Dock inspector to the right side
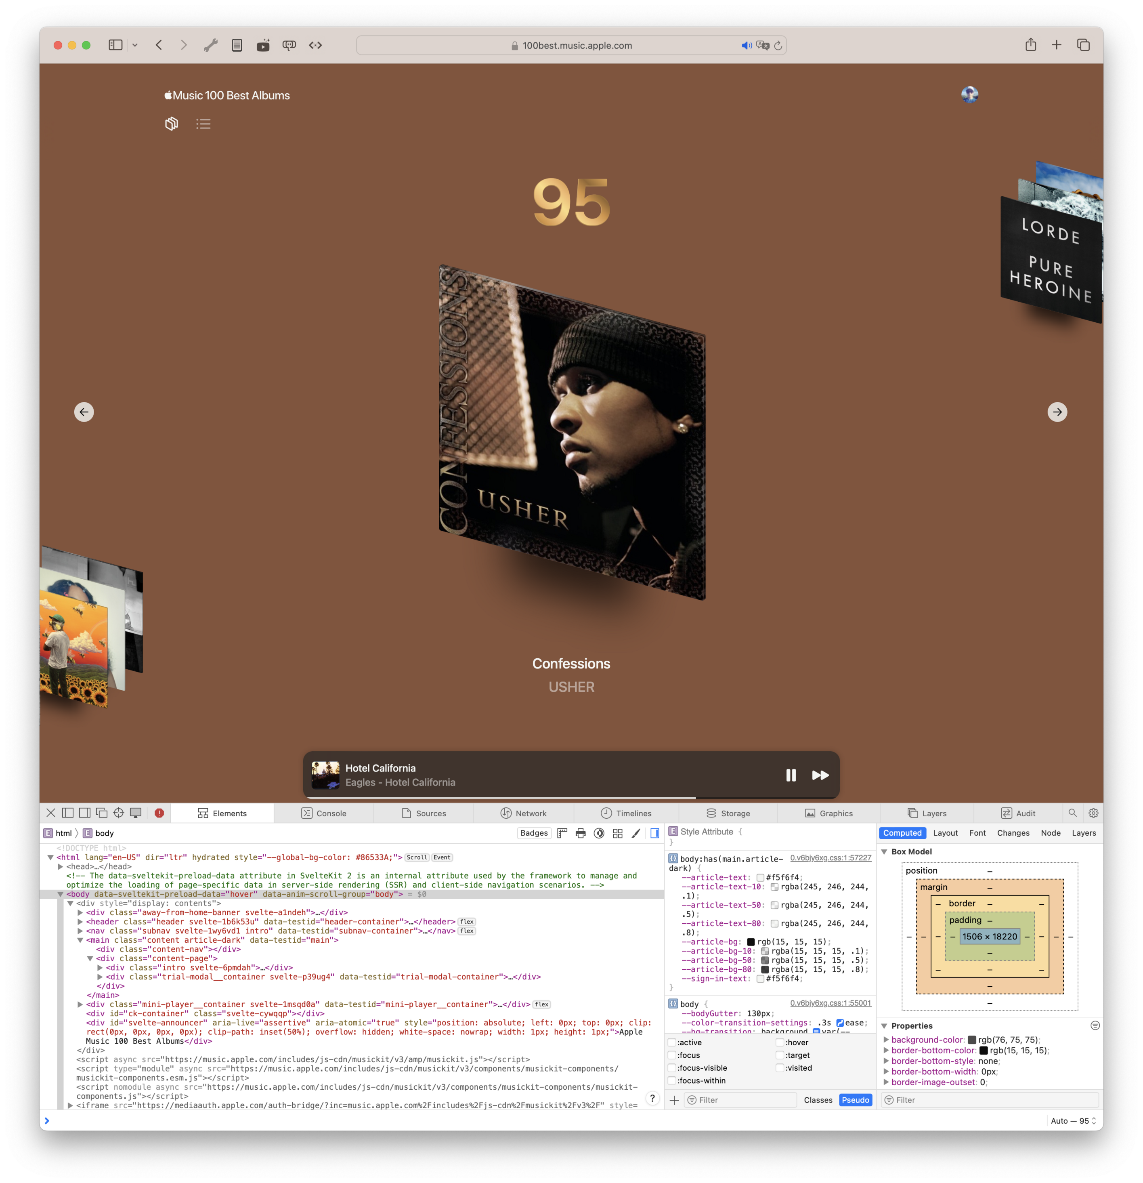The image size is (1143, 1183). pos(84,813)
